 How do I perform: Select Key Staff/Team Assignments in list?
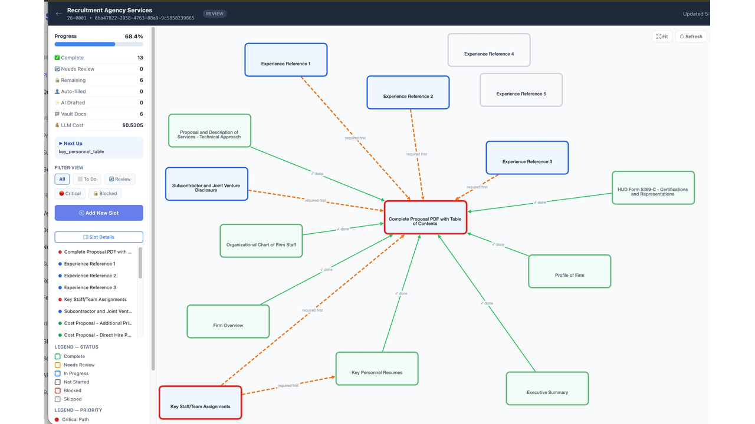(96, 299)
